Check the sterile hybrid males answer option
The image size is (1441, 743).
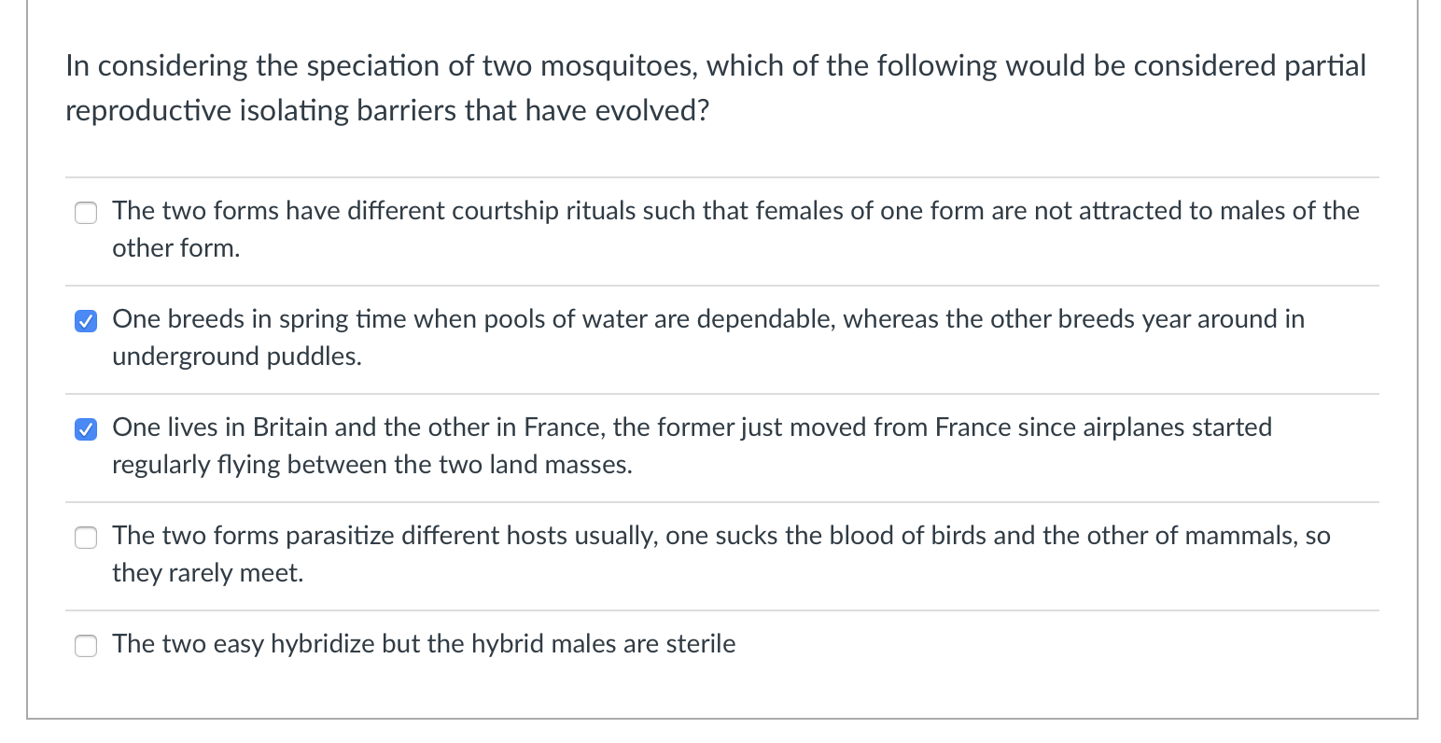pyautogui.click(x=85, y=645)
